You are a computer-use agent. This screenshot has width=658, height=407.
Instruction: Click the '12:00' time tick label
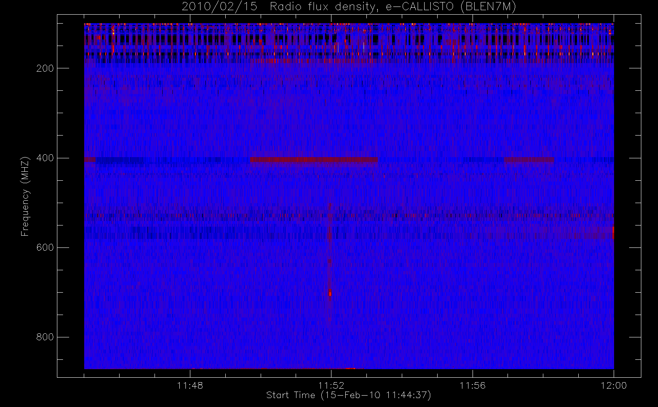point(614,385)
